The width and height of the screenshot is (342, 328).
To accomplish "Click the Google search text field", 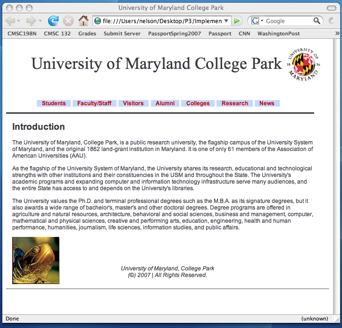I will click(x=289, y=21).
